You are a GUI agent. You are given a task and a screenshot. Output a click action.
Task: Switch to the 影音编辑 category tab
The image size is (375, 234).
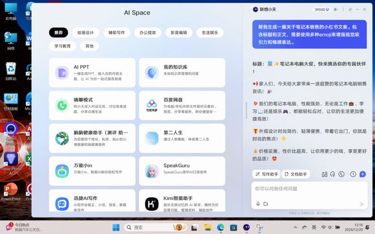click(x=179, y=32)
